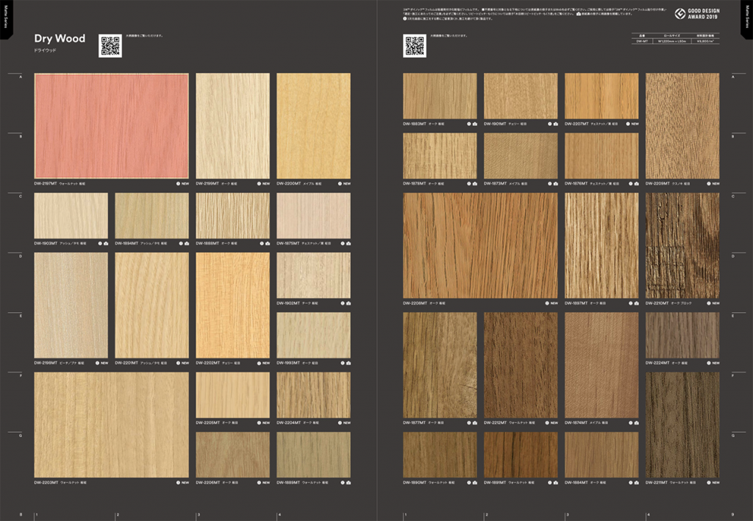The height and width of the screenshot is (521, 753).
Task: Click the camera icon next to DW-1874MT
Action: pyautogui.click(x=636, y=423)
